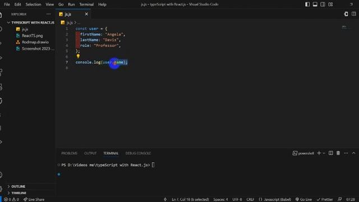Change end of line sequence CRLF
Image resolution: width=359 pixels, height=202 pixels.
(x=250, y=200)
